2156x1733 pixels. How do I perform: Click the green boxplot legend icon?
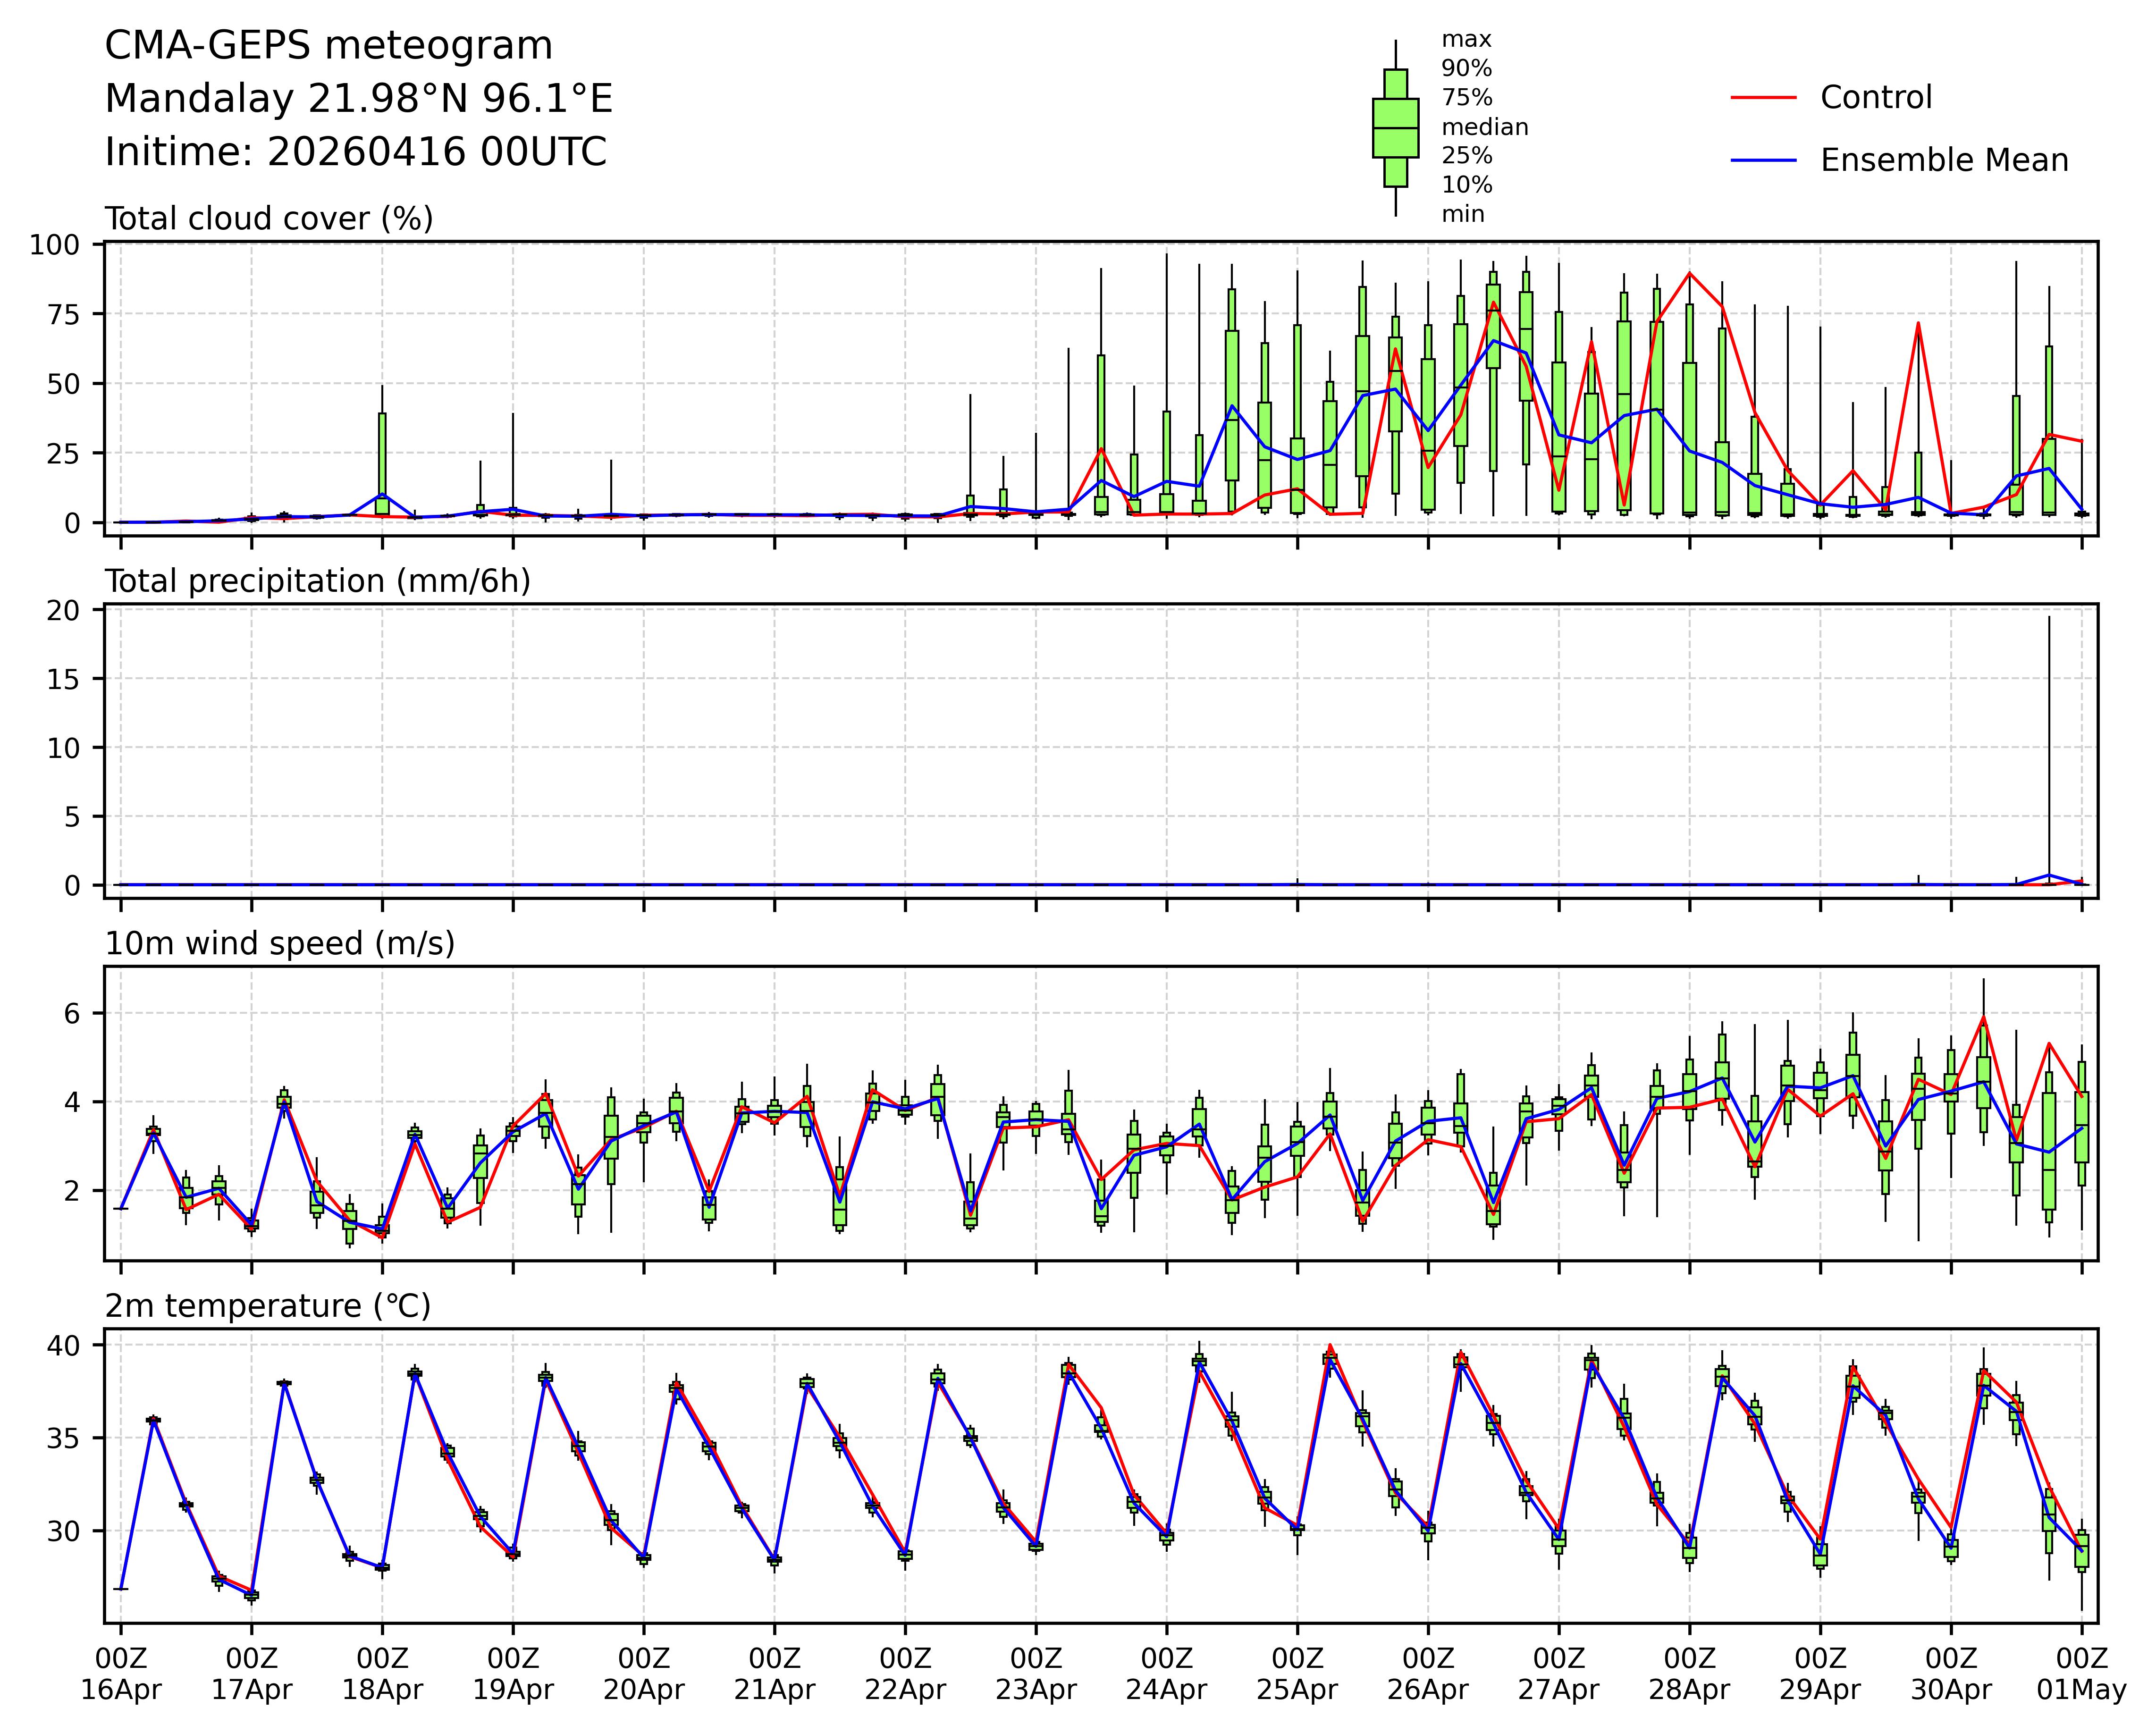click(x=1395, y=128)
